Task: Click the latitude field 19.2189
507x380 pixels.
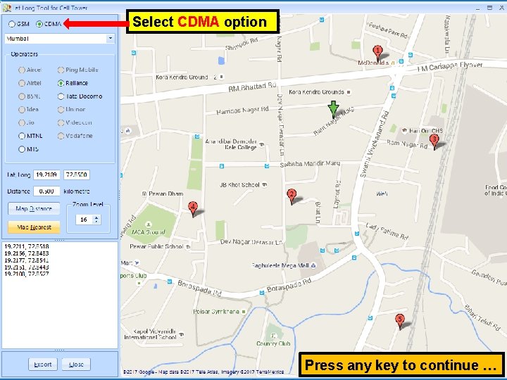Action: click(x=46, y=175)
